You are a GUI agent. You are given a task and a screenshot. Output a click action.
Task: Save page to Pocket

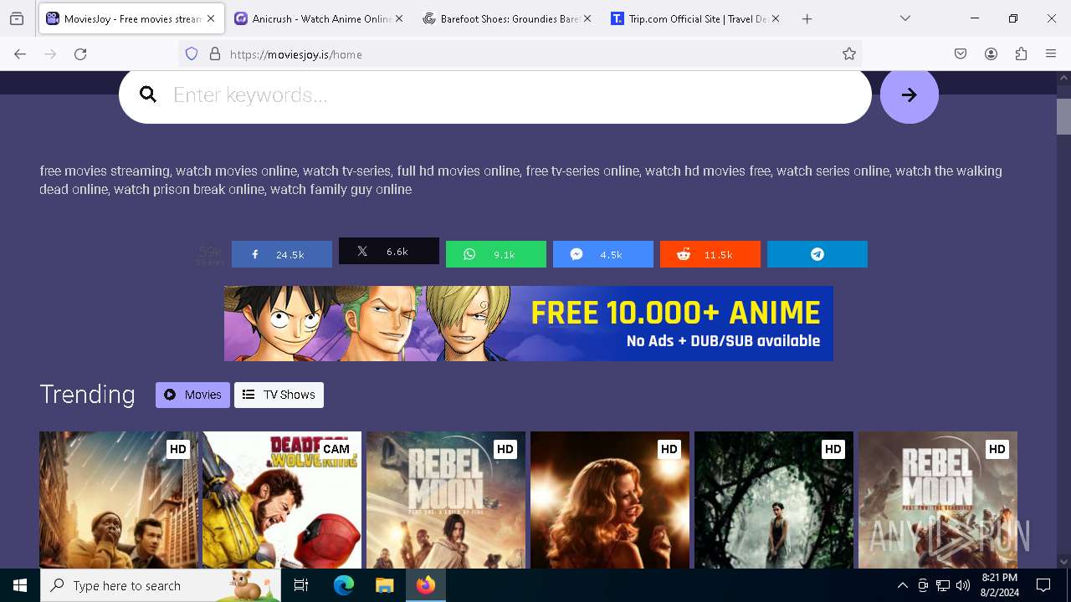tap(961, 54)
